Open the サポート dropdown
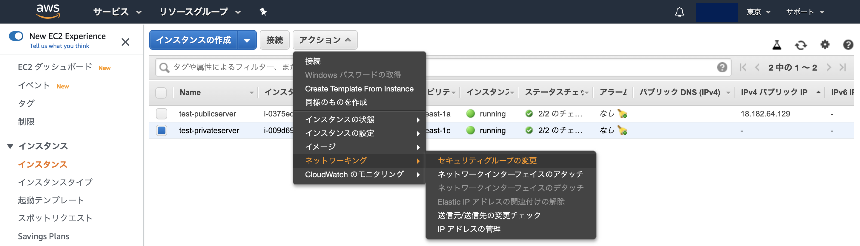The height and width of the screenshot is (246, 860). click(805, 12)
